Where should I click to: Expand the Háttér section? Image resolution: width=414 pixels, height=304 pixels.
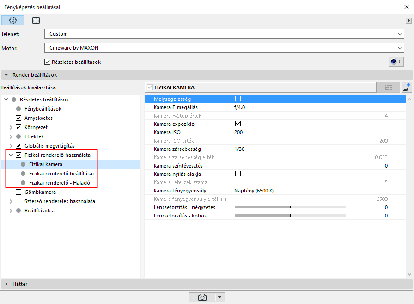pyautogui.click(x=6, y=284)
